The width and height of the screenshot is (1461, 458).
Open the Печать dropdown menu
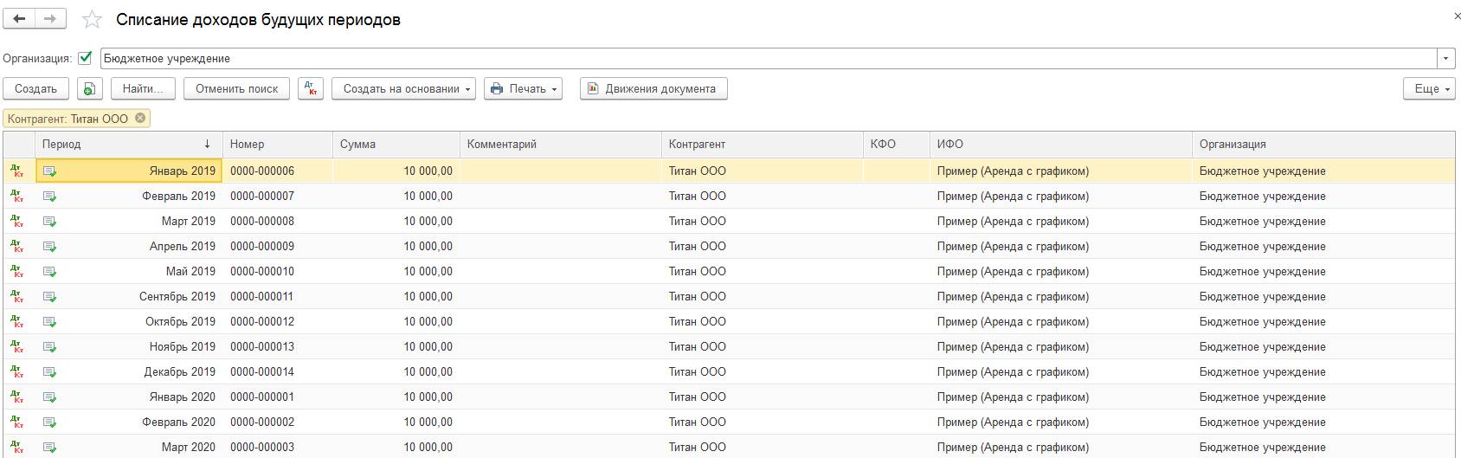click(x=524, y=89)
